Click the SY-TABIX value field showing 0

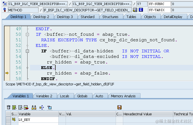pyautogui.click(x=182, y=10)
